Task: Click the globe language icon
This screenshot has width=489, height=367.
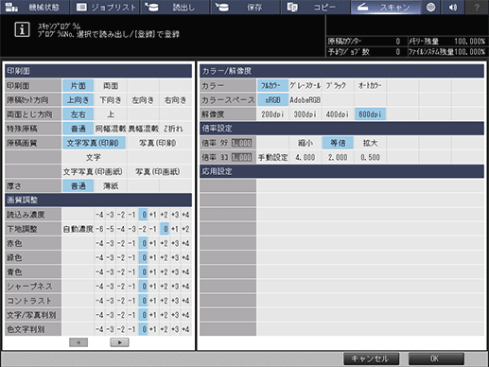Action: coord(430,7)
